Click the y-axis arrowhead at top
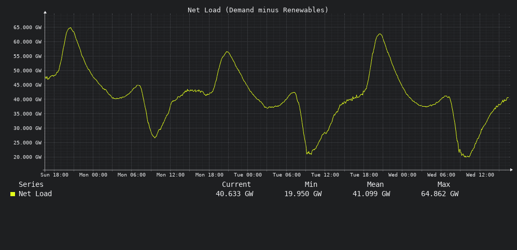 (45, 12)
